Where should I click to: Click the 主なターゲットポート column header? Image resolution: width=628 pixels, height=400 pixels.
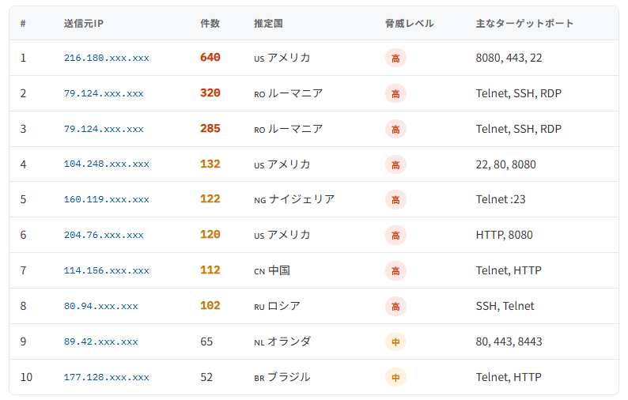click(524, 24)
